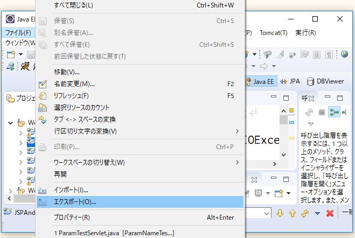
Task: Select 名前変更(M)... menu entry
Action: coord(140,84)
